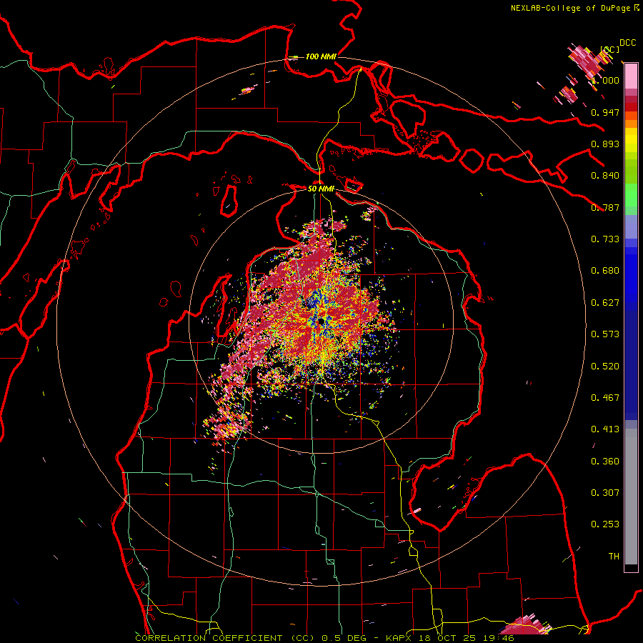Click the TH threshold label
The height and width of the screenshot is (643, 643).
(614, 557)
